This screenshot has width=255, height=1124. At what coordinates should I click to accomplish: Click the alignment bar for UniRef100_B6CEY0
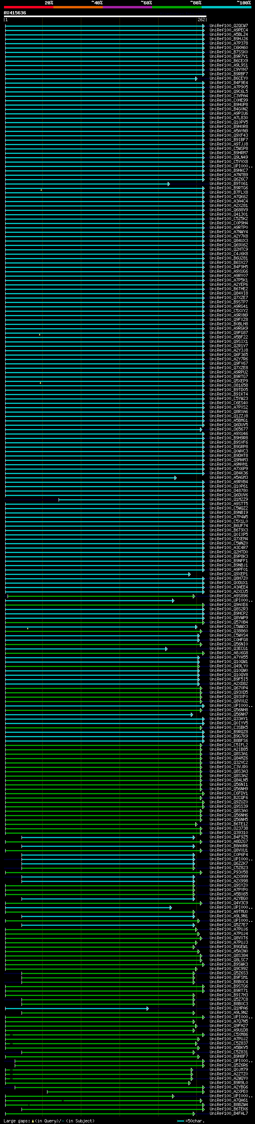click(101, 79)
